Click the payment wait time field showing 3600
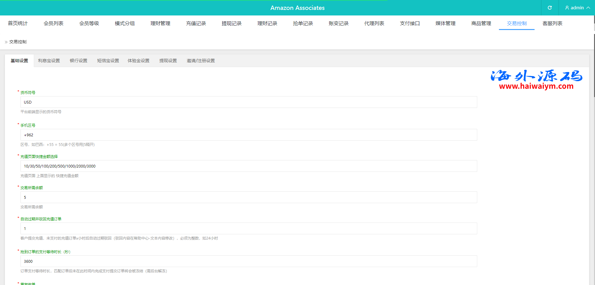 tap(249, 262)
